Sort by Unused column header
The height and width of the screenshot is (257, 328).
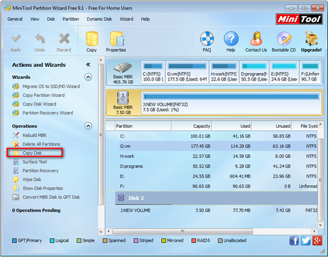click(272, 126)
